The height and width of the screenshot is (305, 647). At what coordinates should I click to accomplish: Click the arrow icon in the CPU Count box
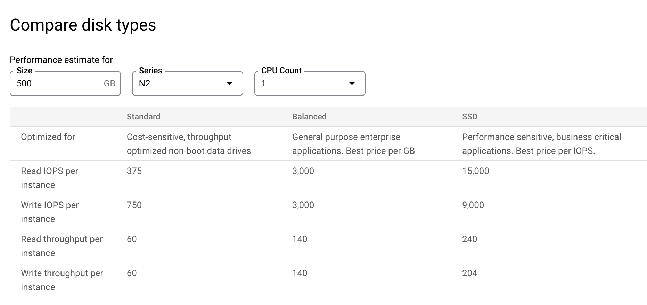point(352,84)
